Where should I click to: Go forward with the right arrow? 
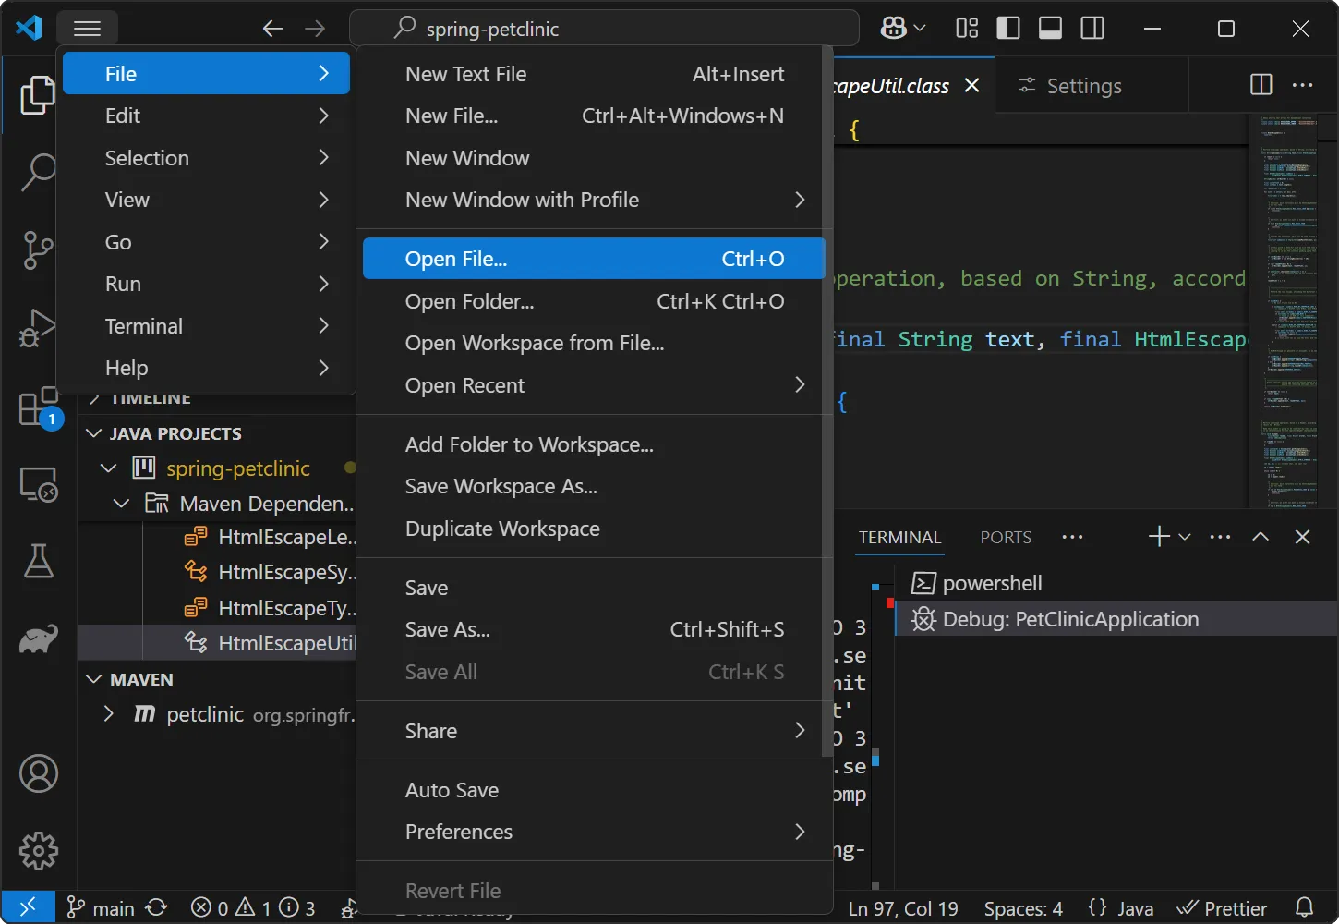315,29
